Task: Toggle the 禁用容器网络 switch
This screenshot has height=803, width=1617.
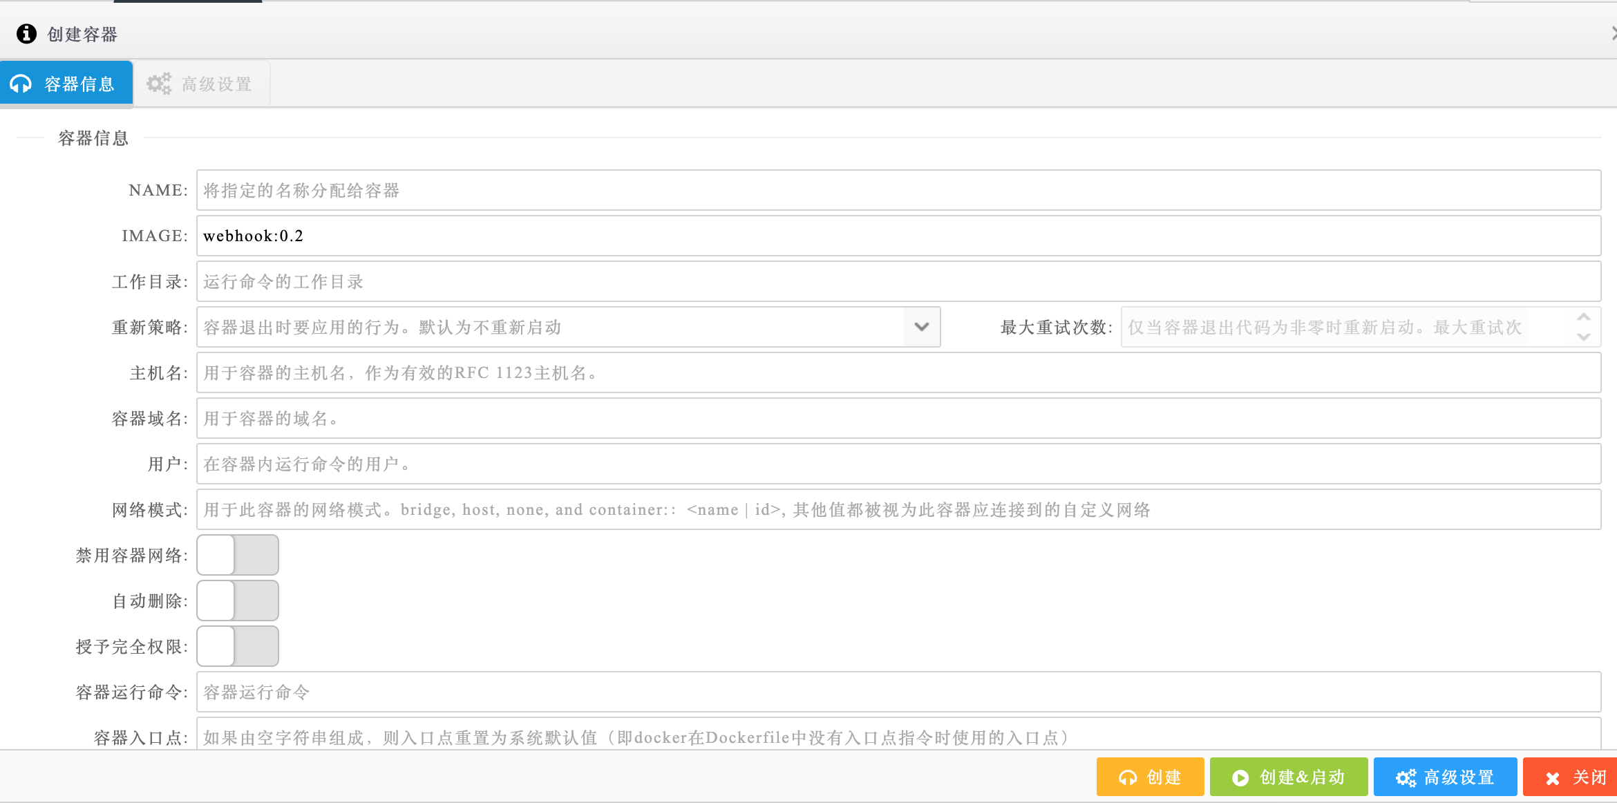Action: pos(238,555)
